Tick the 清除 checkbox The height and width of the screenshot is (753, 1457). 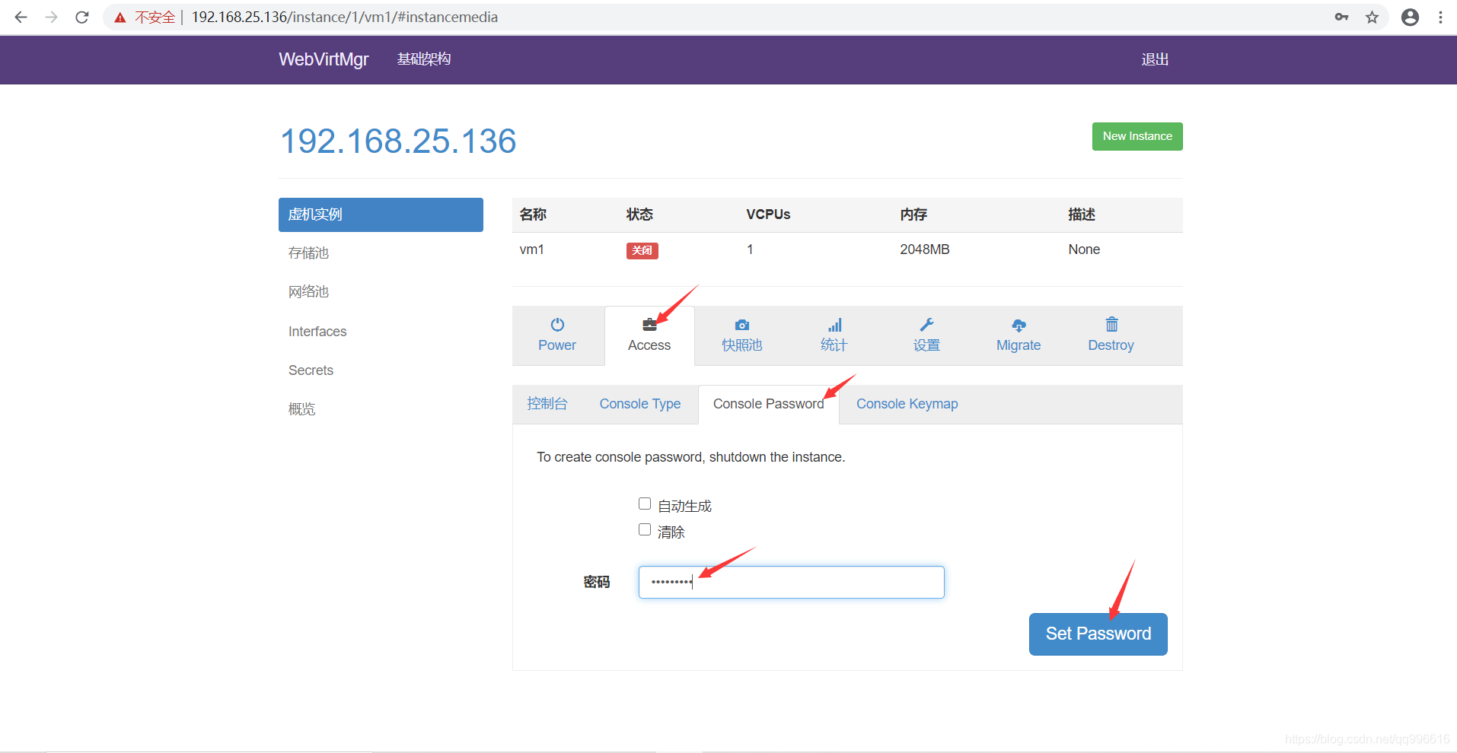(x=645, y=529)
